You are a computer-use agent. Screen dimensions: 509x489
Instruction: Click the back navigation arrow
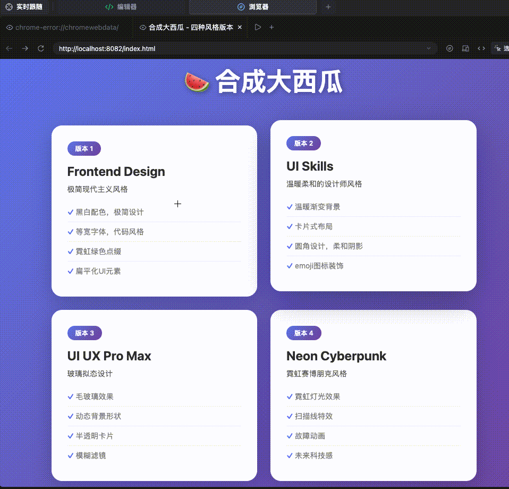coord(9,48)
